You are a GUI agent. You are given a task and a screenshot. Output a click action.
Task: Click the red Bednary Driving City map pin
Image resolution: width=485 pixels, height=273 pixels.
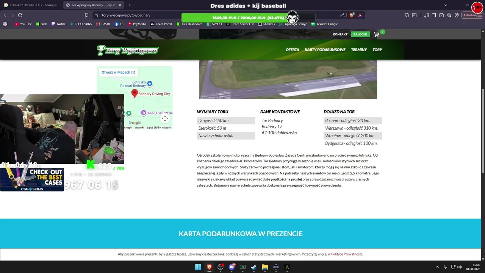click(134, 93)
